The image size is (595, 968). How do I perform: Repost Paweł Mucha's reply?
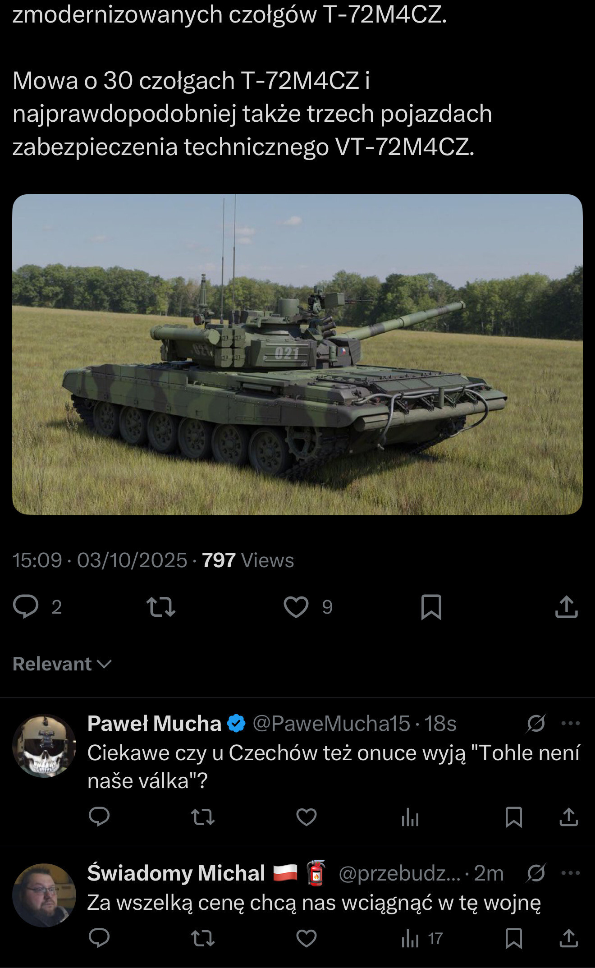point(203,817)
